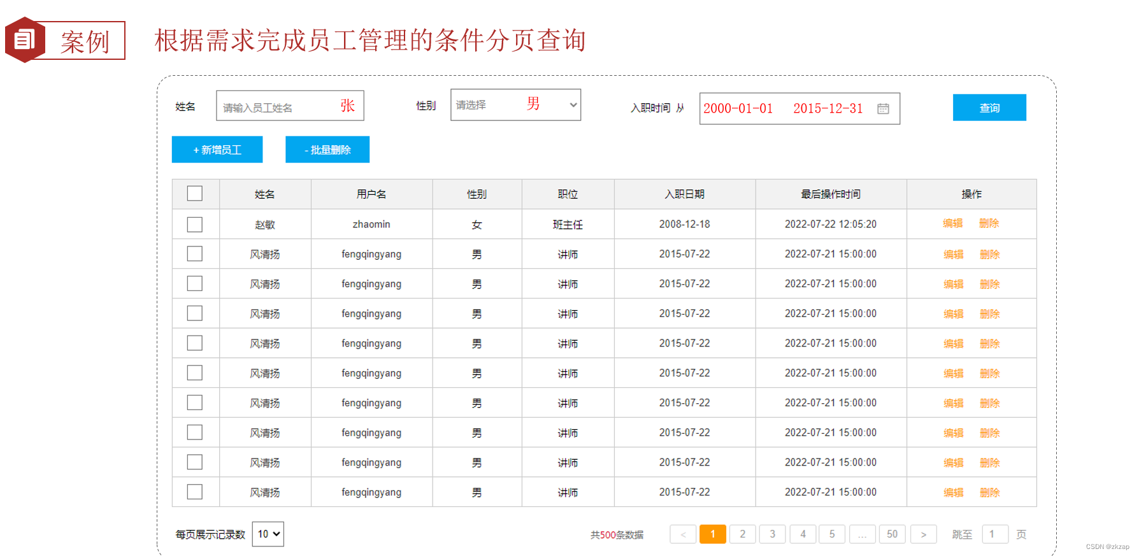Image resolution: width=1139 pixels, height=556 pixels.
Task: Click the 最后操作时间 column header
Action: tap(831, 194)
